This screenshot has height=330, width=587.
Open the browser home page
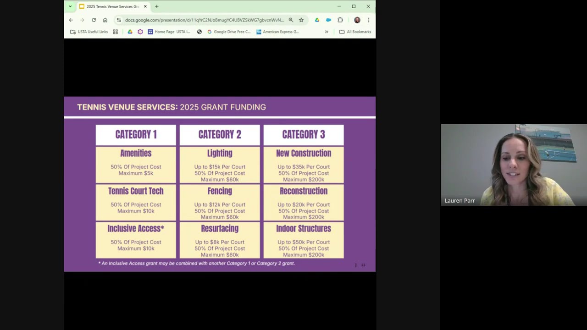pyautogui.click(x=105, y=20)
